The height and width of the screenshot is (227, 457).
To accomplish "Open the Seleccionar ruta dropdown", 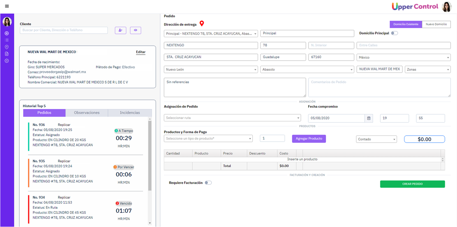I will point(232,118).
